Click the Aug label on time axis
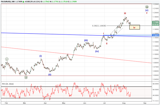The width and height of the screenshot is (160, 105). [x=124, y=103]
